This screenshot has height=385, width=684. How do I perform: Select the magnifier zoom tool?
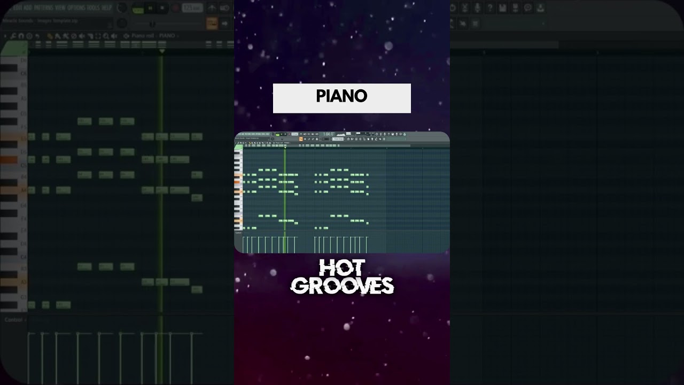click(x=106, y=36)
